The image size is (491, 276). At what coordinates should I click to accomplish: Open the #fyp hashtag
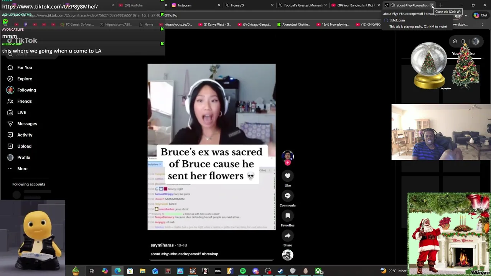tap(165, 254)
